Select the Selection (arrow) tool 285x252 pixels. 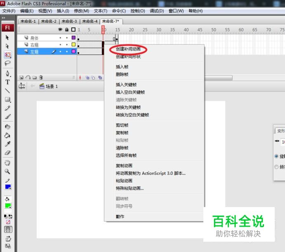click(7, 38)
